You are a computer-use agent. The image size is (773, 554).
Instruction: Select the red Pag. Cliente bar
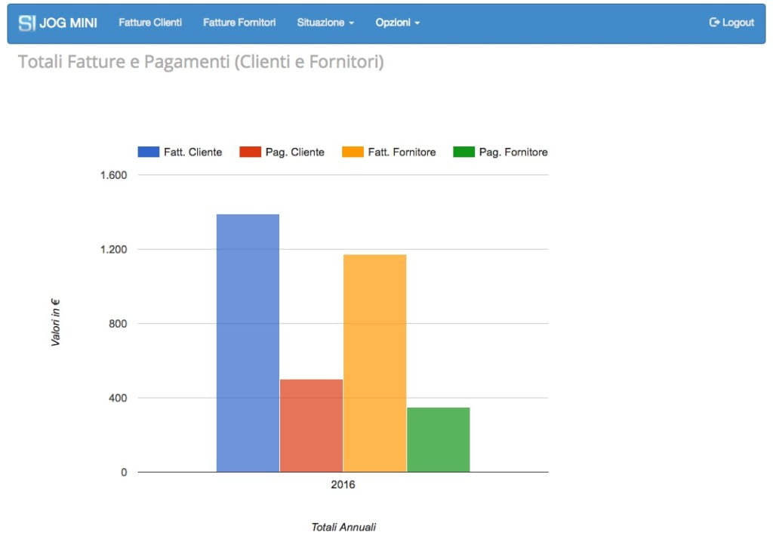pos(311,426)
